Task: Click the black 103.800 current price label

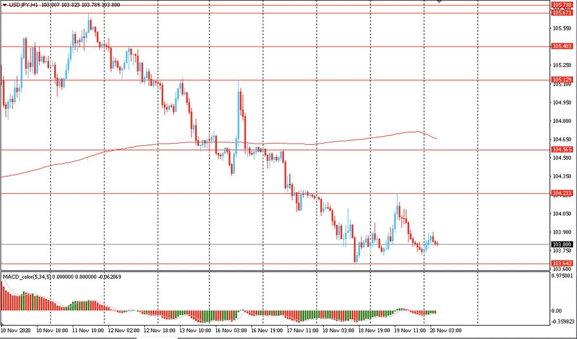Action: coord(562,244)
